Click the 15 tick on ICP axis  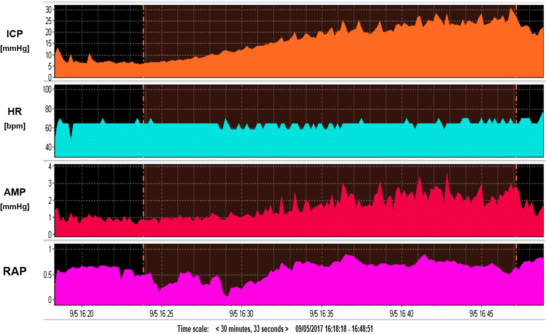tap(48, 43)
